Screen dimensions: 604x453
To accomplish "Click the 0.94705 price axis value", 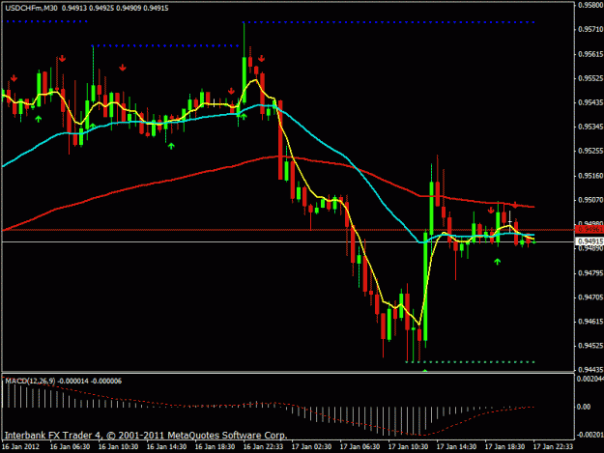I will click(x=590, y=297).
